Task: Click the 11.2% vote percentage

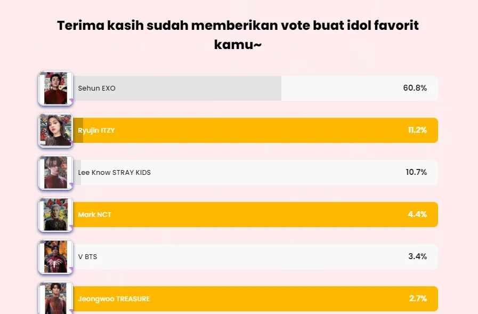Action: pyautogui.click(x=417, y=130)
